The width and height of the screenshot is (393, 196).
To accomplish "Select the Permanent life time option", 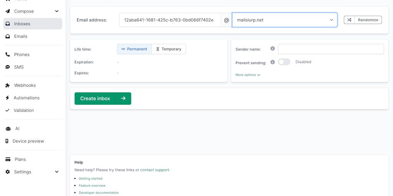I will 134,49.
